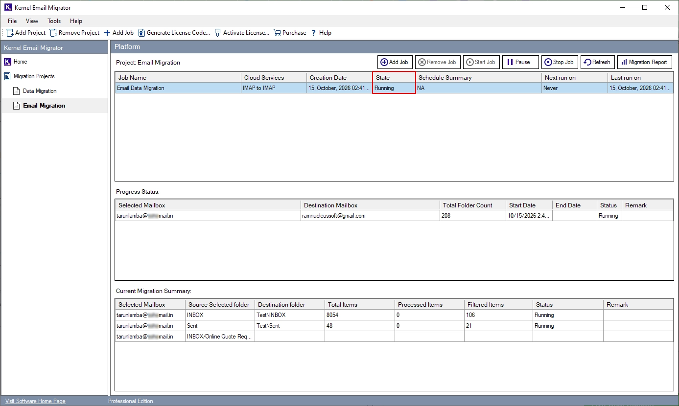Select ramnucleussoft@gmail.com destination mailbox cell
The width and height of the screenshot is (679, 406).
[371, 216]
